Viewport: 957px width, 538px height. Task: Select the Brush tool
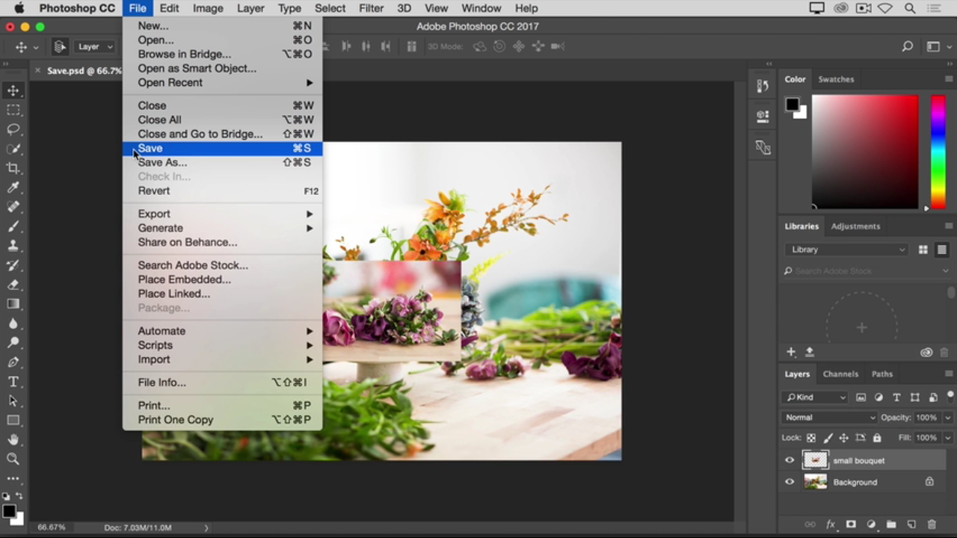point(13,226)
